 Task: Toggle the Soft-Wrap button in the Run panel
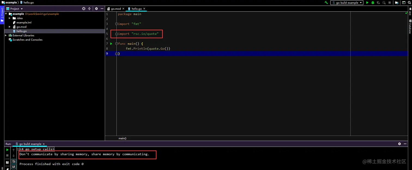13,161
